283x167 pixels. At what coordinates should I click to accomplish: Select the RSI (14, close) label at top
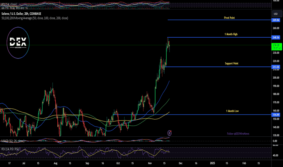click(9, 4)
